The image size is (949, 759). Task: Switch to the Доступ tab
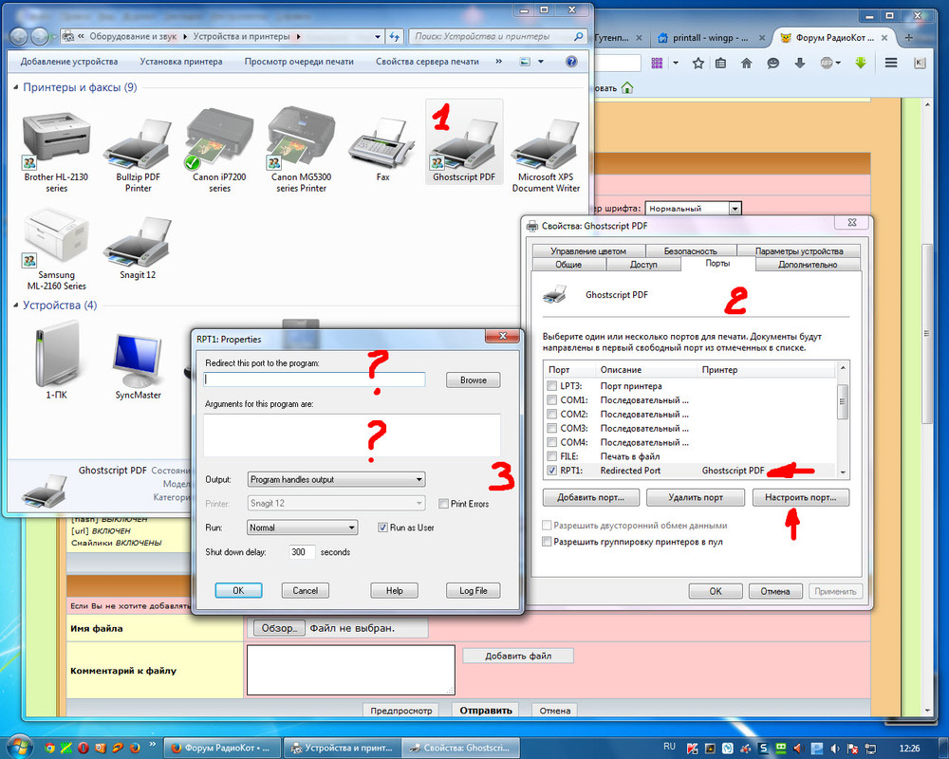643,265
